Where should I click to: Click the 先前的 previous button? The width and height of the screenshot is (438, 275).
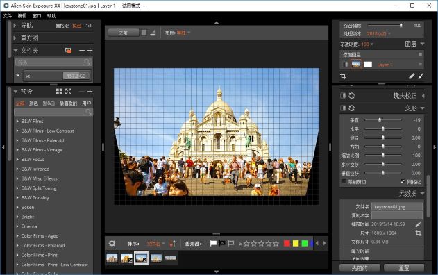point(360,268)
